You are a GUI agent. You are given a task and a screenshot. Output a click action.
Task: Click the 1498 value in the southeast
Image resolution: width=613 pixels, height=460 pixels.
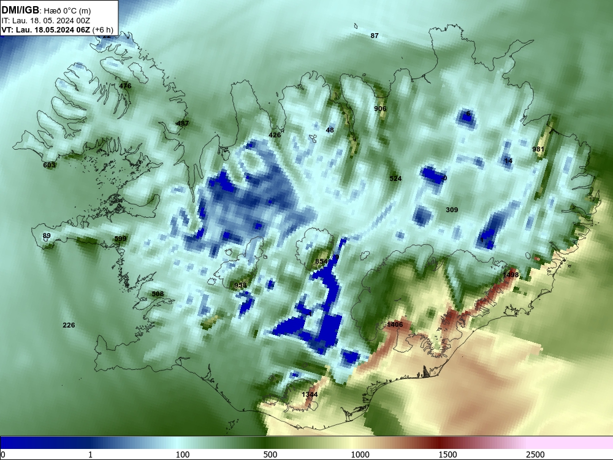[x=511, y=275]
